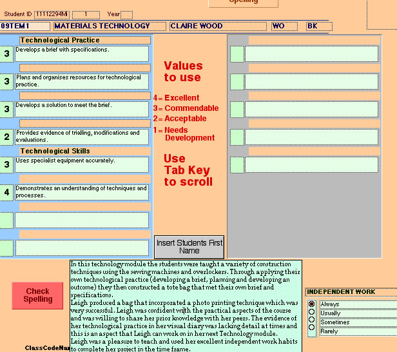Click the ClassCodeName label

point(47,348)
